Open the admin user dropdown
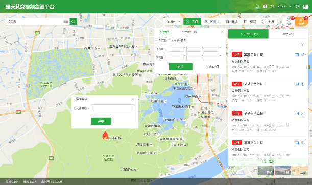312x185 pixels. 284,6
